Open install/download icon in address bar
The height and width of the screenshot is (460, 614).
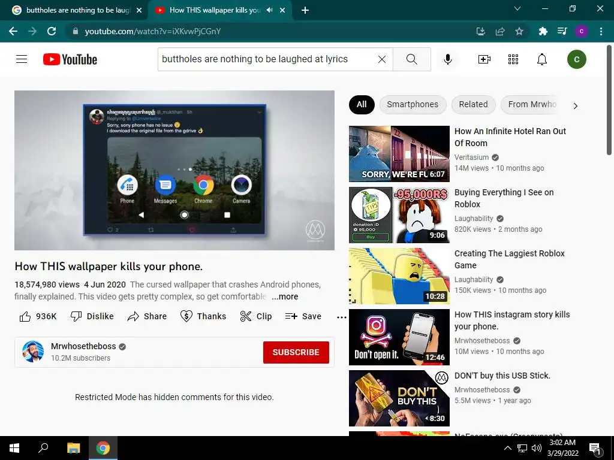481,31
